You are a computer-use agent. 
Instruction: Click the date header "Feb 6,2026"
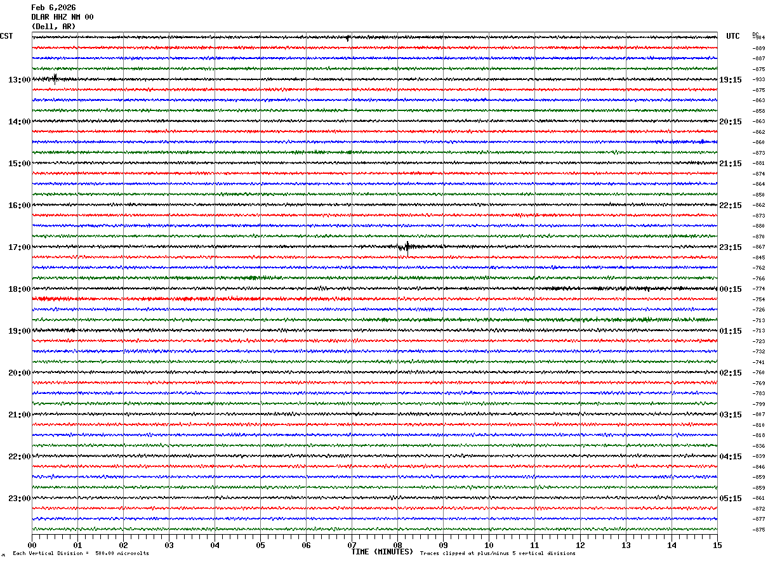tap(53, 8)
